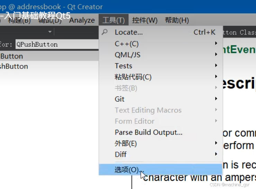Open the sidebar dropdown arrow

(x=50, y=32)
